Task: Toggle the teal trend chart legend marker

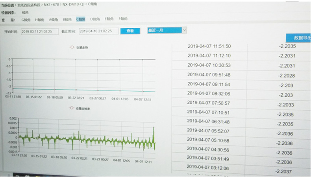Action: (x=72, y=47)
